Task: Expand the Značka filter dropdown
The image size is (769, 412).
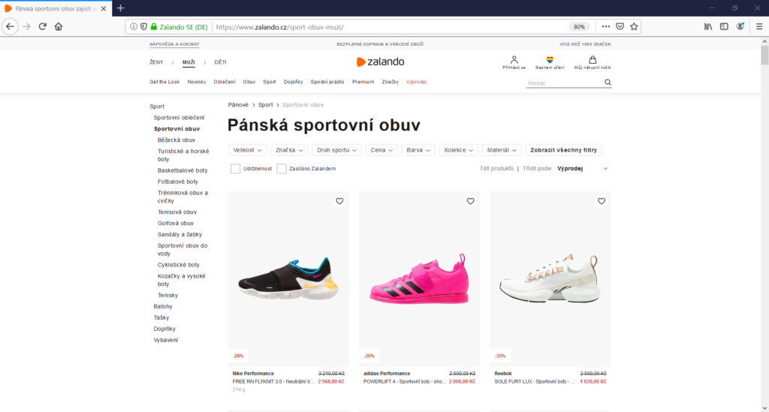Action: pyautogui.click(x=289, y=150)
